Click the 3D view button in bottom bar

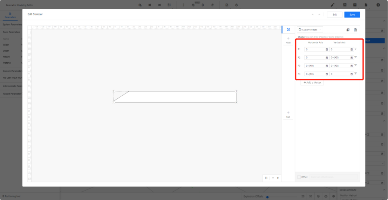click(x=310, y=196)
